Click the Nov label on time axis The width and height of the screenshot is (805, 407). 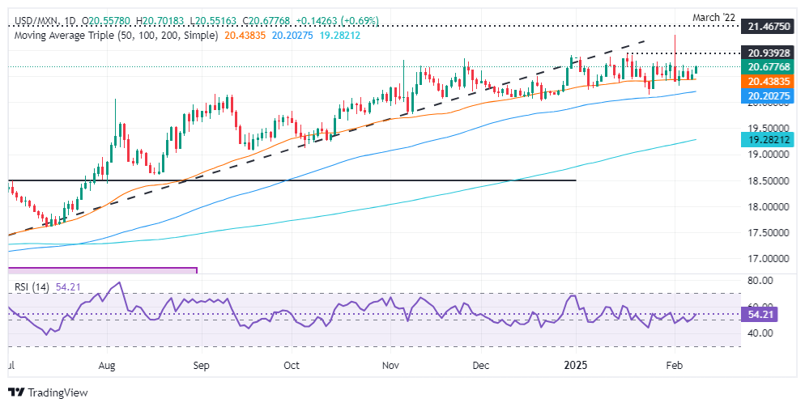point(391,366)
